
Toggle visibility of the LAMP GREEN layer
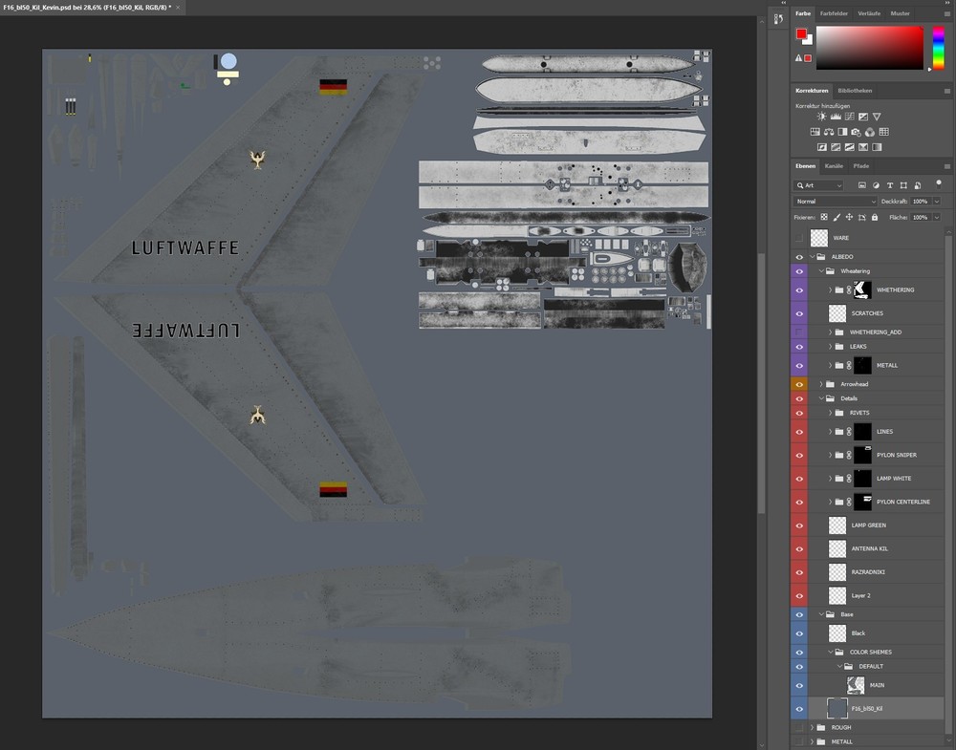coord(799,525)
